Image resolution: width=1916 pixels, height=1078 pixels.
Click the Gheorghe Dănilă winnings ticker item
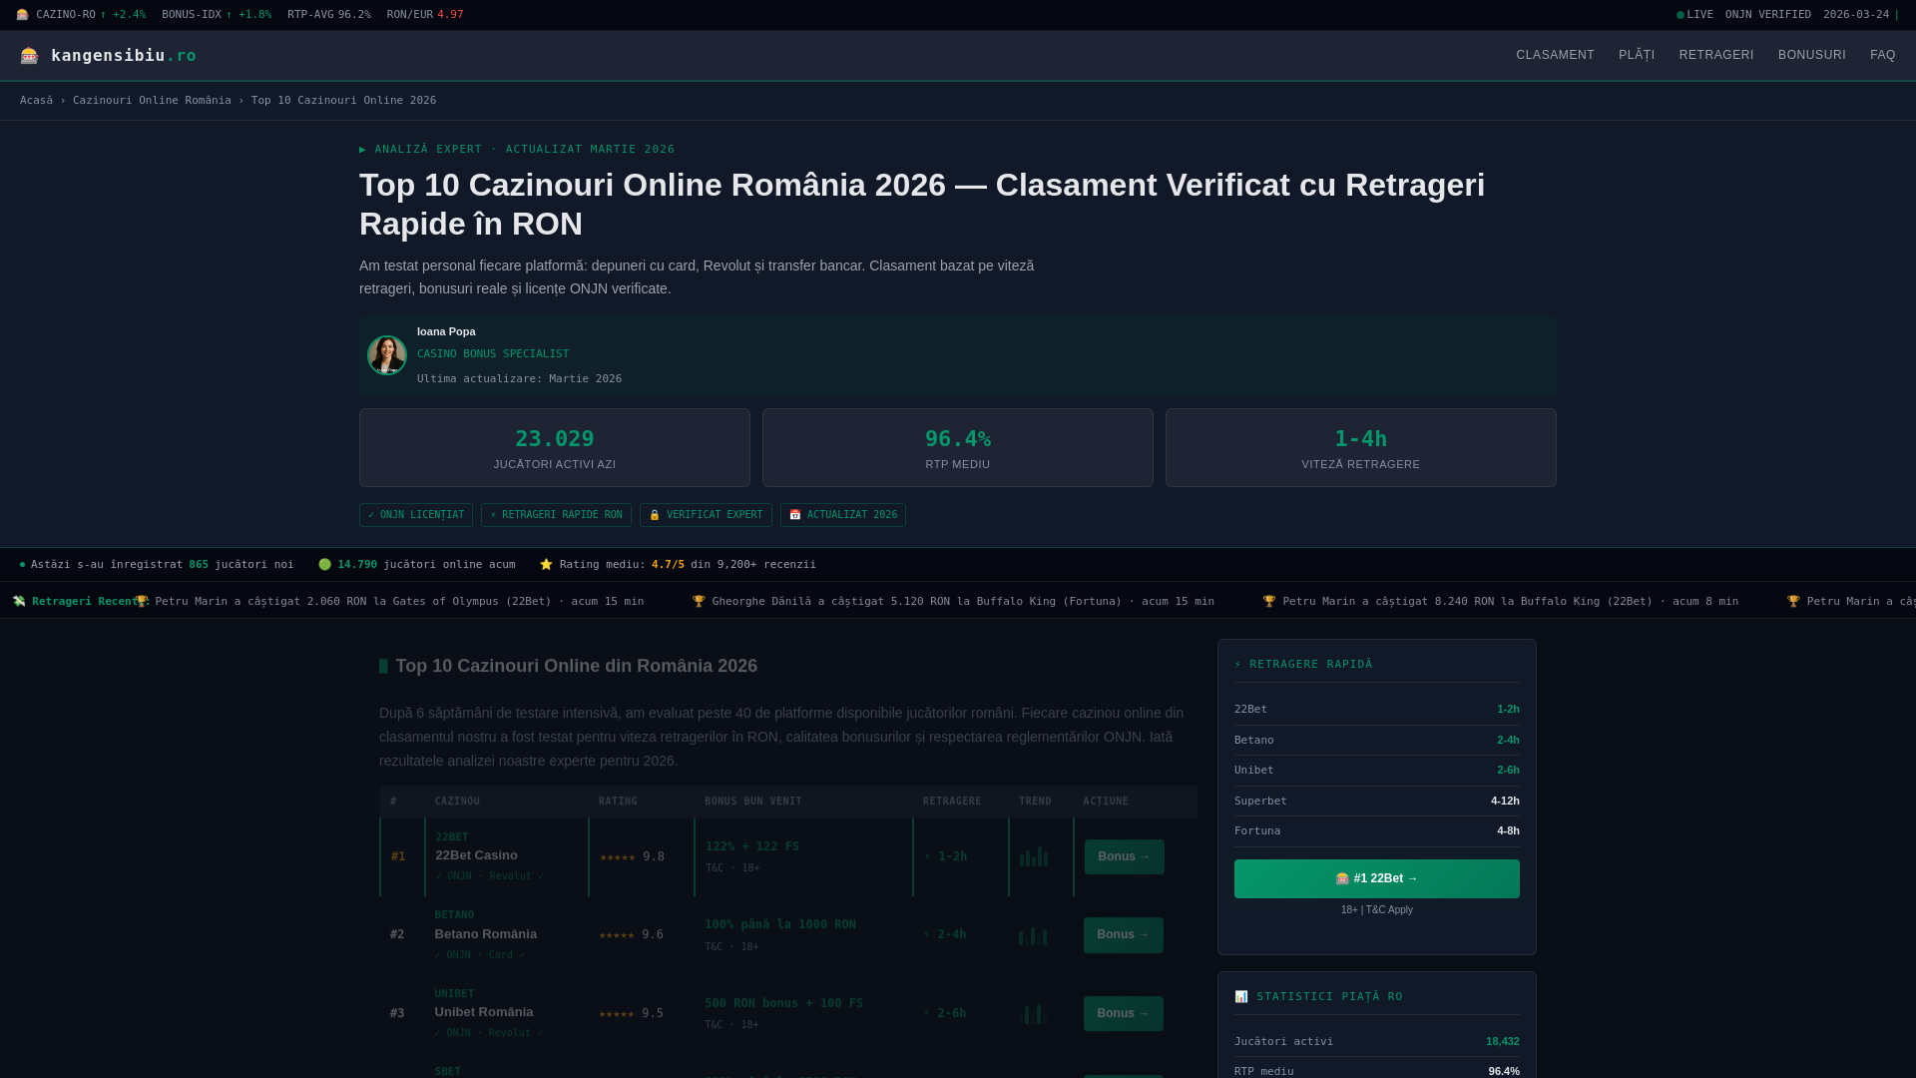(x=953, y=602)
